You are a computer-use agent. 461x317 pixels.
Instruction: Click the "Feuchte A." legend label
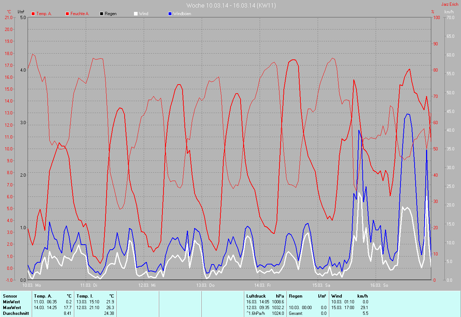[x=80, y=14]
